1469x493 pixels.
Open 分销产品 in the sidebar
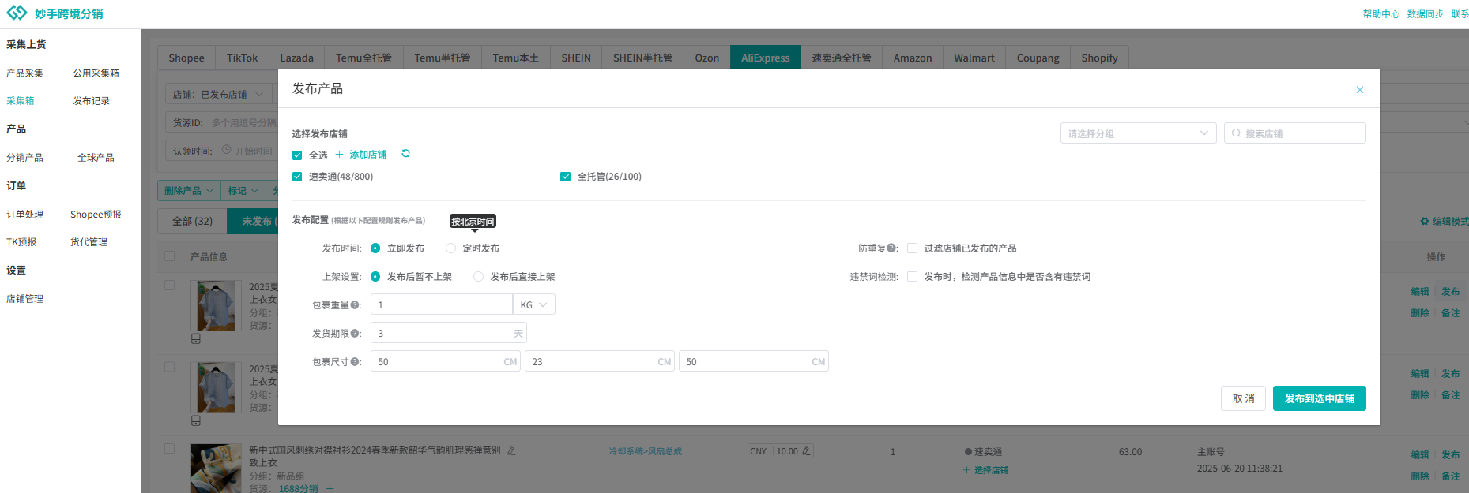pyautogui.click(x=24, y=158)
